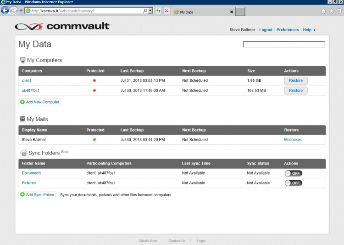Click the green Refresh page icon

pos(158,11)
